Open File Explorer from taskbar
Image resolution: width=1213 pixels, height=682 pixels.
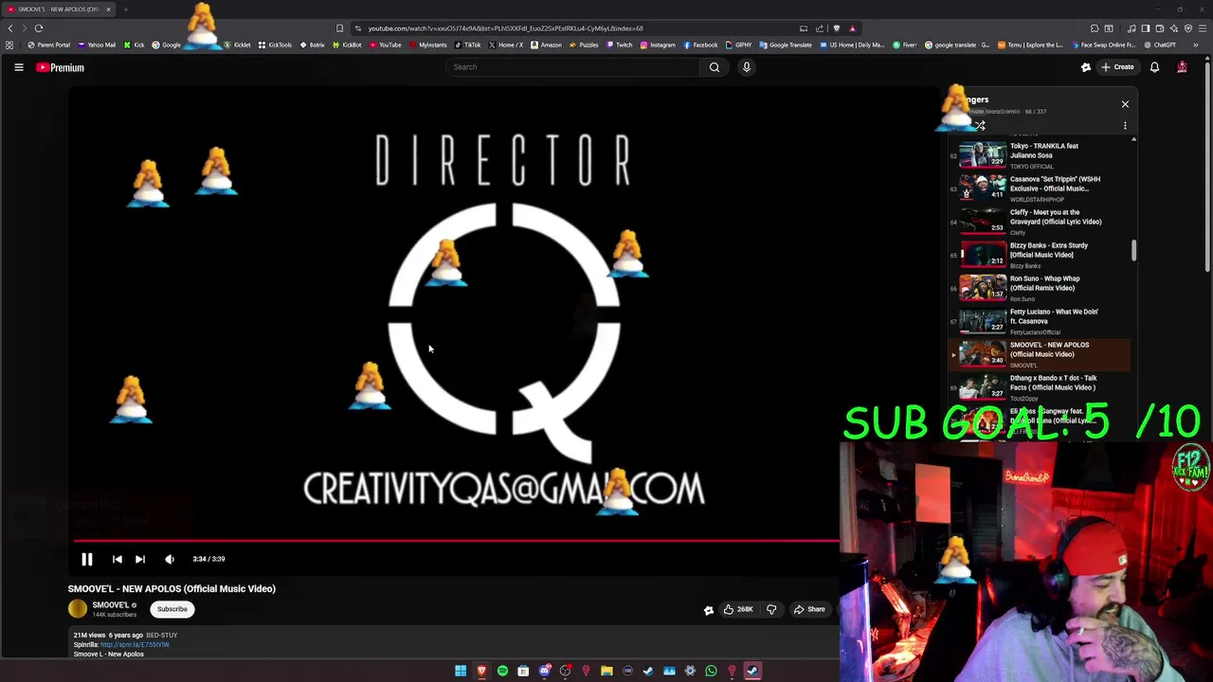tap(606, 671)
